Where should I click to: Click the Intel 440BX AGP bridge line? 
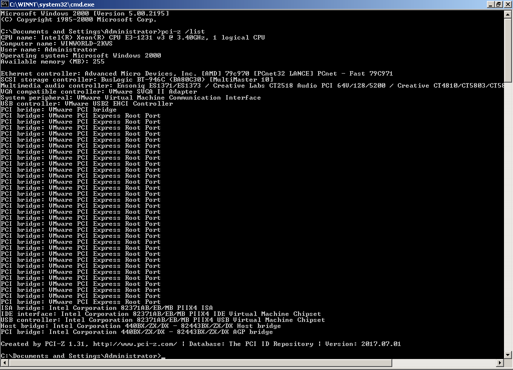coord(137,332)
